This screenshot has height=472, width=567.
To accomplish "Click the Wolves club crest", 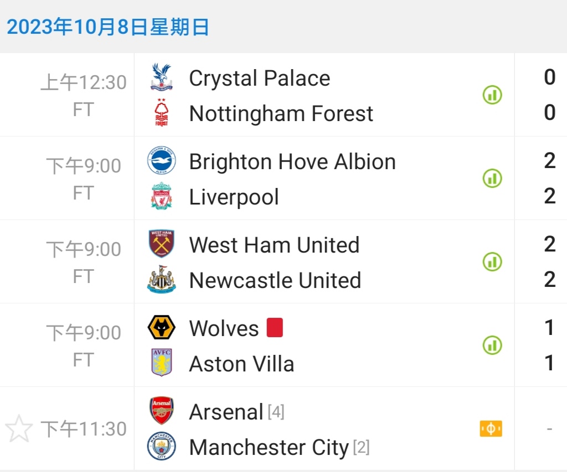I will [162, 328].
